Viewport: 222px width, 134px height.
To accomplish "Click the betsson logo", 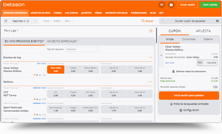I will [14, 4].
